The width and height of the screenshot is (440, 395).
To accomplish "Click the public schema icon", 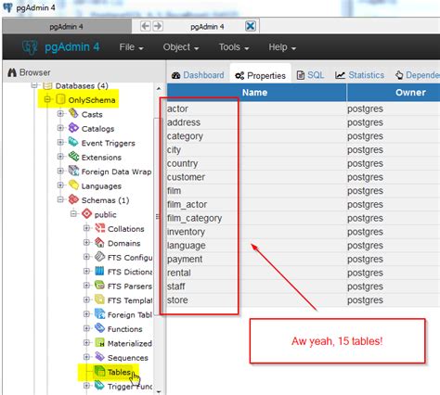I will coord(87,213).
